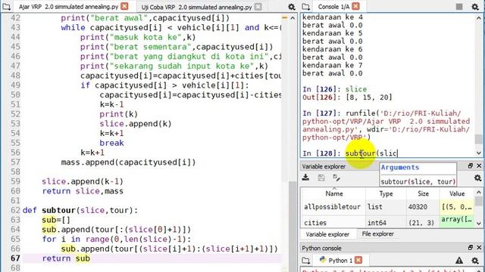Open the Python console options gear
Image resolution: width=485 pixels, height=272 pixels.
point(475,261)
